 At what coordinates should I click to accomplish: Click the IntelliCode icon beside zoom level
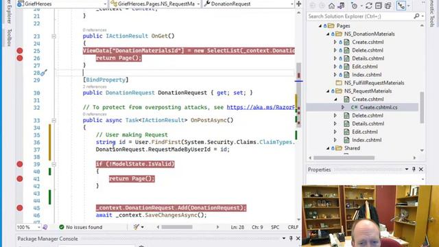point(45,227)
